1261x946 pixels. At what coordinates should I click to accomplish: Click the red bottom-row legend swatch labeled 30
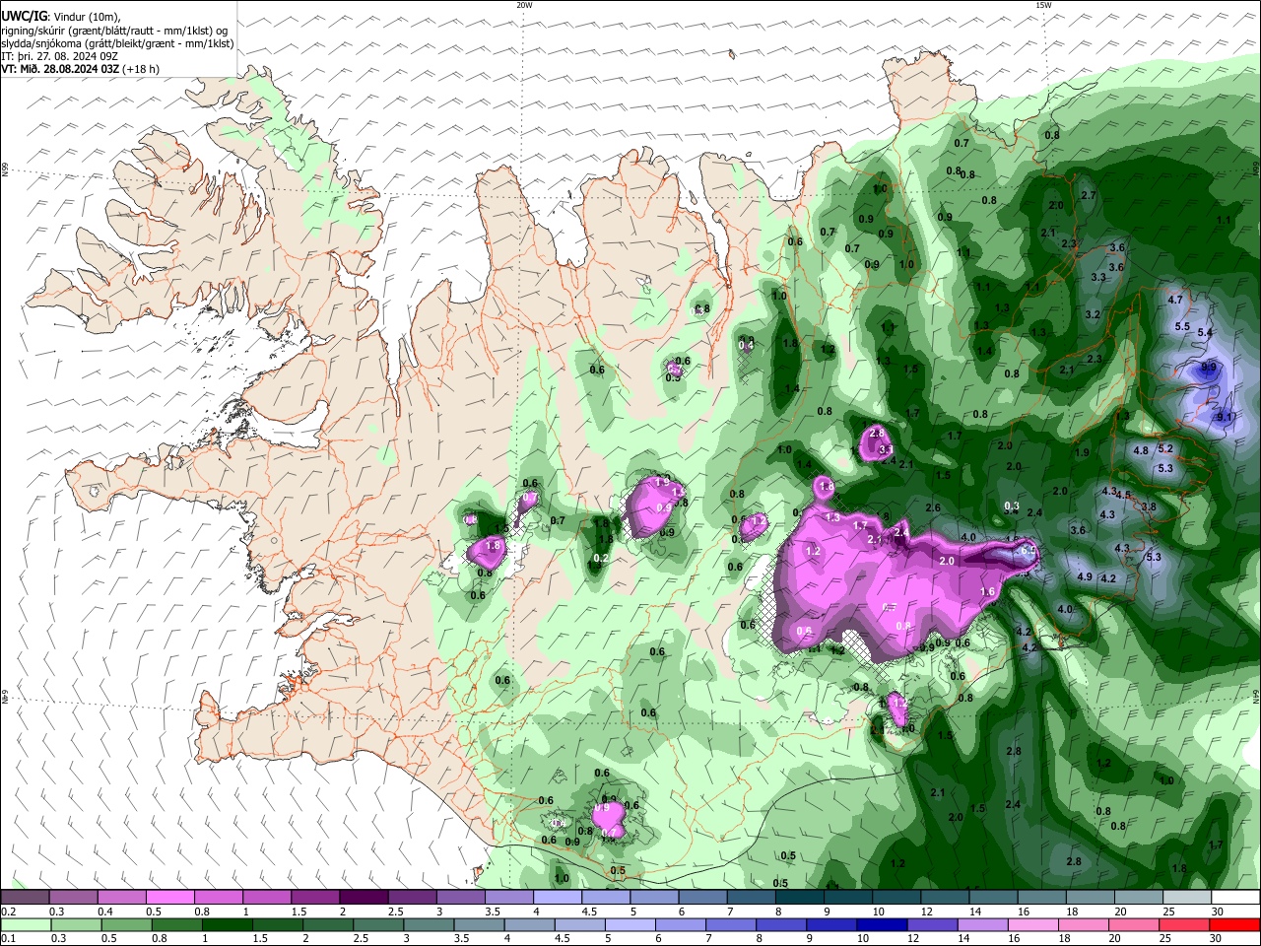tap(1236, 924)
